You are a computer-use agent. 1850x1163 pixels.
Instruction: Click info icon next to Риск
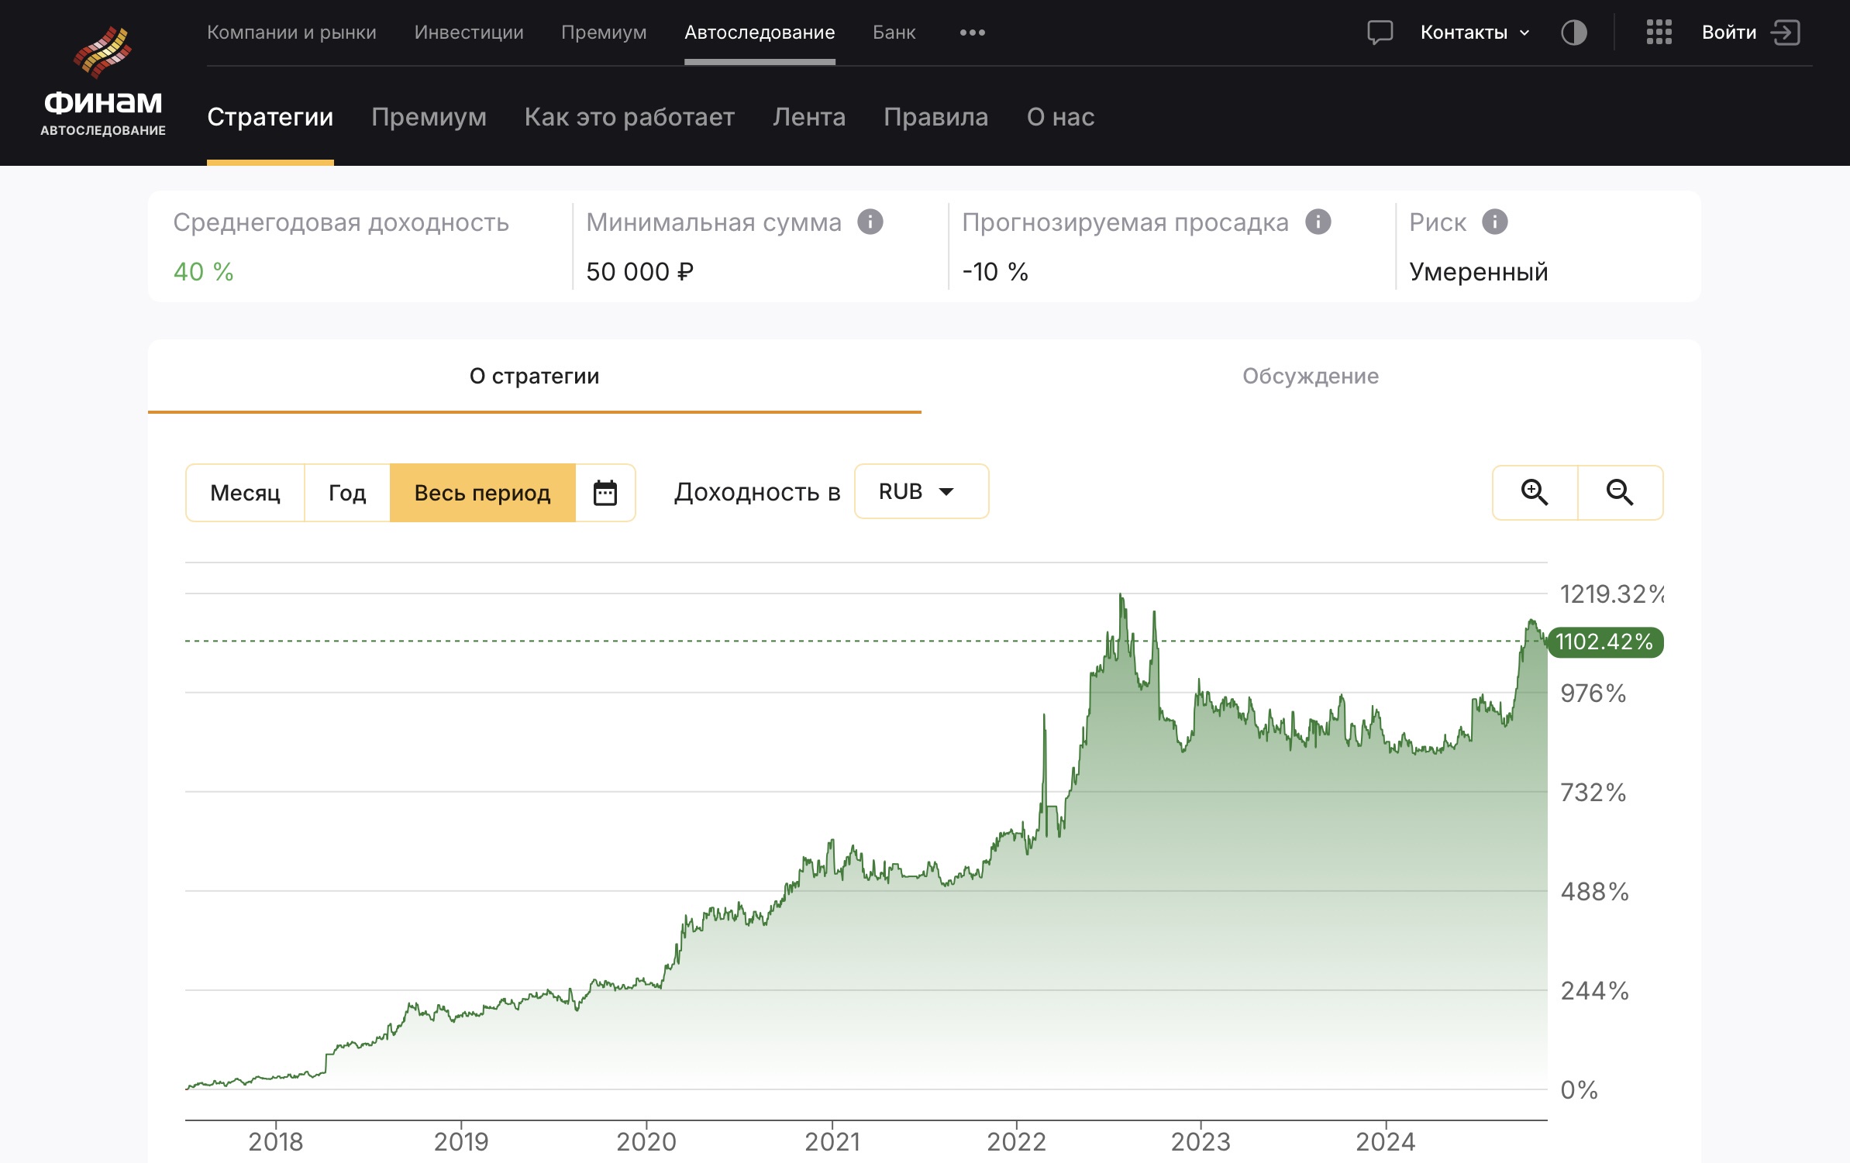click(1494, 222)
